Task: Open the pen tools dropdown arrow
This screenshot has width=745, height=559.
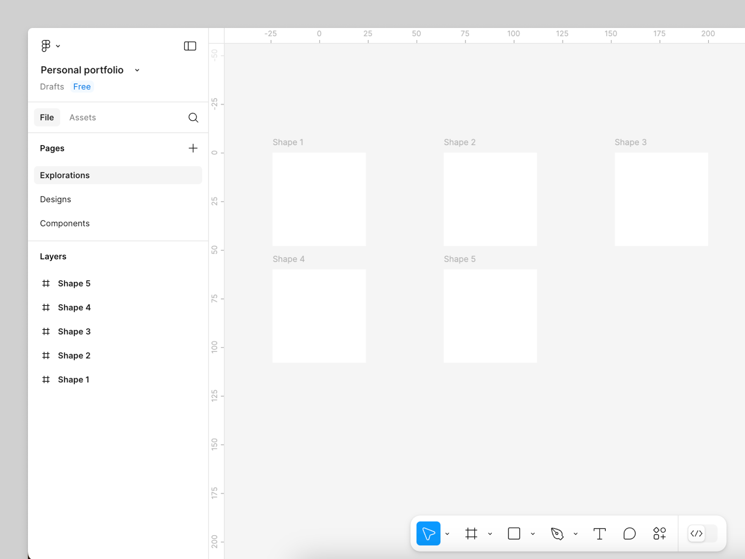Action: (575, 534)
